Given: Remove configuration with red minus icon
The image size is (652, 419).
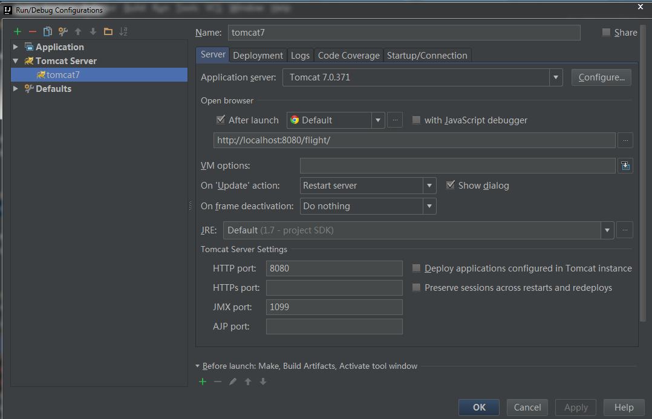Looking at the screenshot, I should point(33,31).
